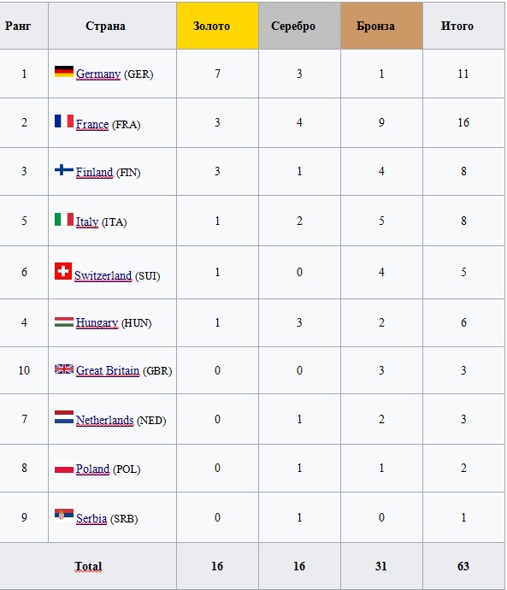Click the Germany flag icon
The height and width of the screenshot is (590, 507).
pyautogui.click(x=64, y=72)
